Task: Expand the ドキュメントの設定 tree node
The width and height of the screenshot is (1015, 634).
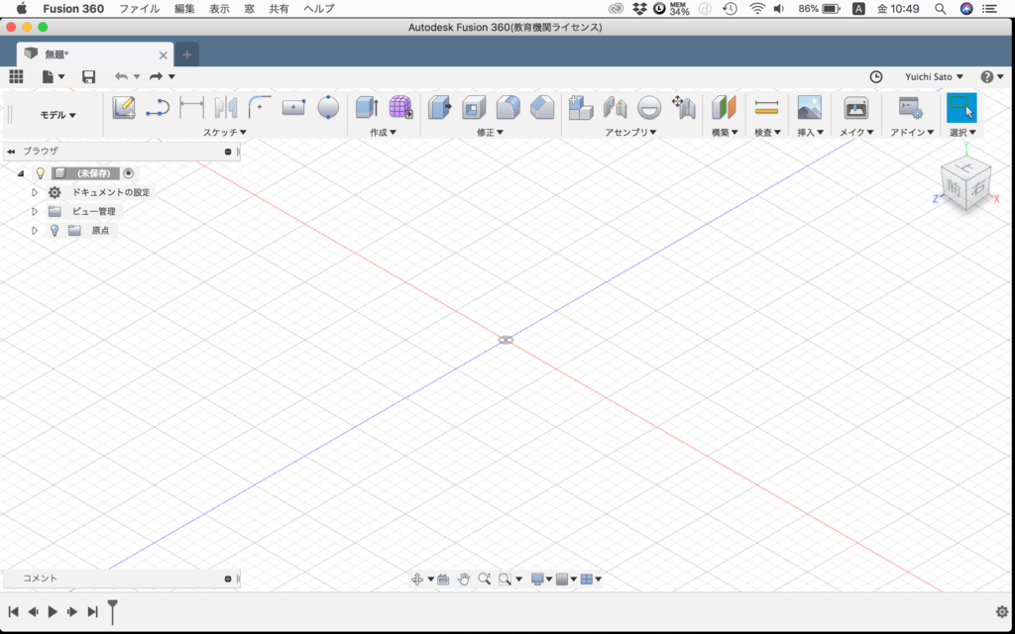Action: click(x=35, y=193)
